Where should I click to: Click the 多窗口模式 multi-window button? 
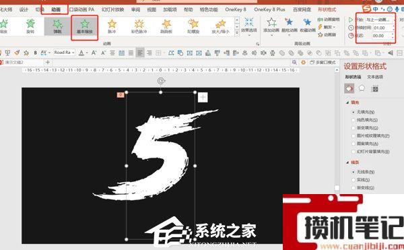[323, 63]
